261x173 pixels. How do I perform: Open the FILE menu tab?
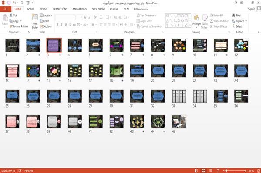pyautogui.click(x=6, y=9)
